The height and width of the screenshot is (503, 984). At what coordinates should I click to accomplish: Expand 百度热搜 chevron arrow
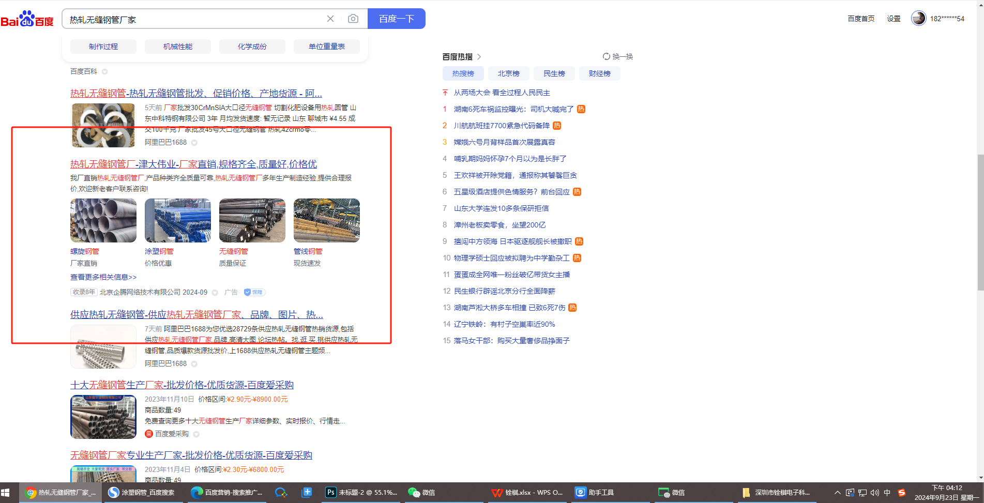(479, 57)
